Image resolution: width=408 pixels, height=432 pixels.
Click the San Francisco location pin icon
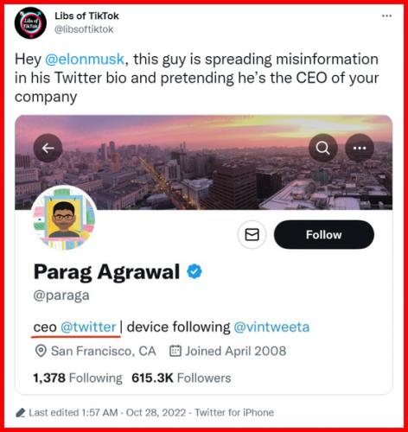(41, 351)
